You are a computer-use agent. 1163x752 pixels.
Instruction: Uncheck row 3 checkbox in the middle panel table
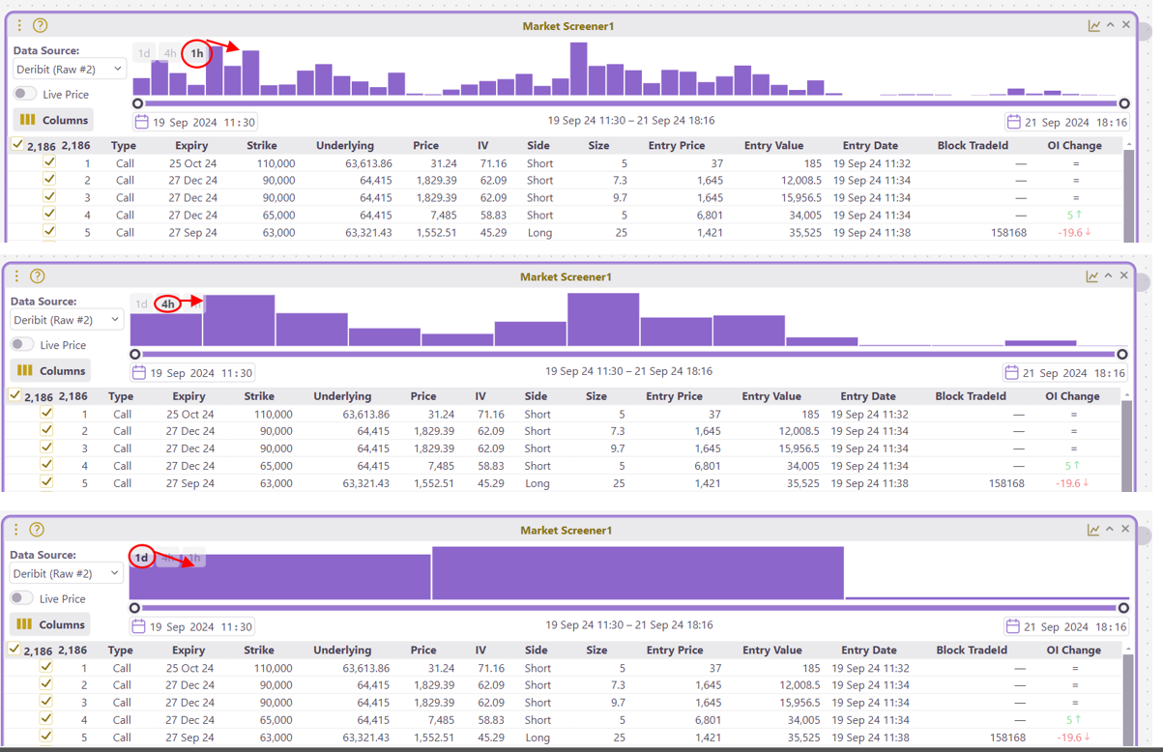pyautogui.click(x=46, y=448)
